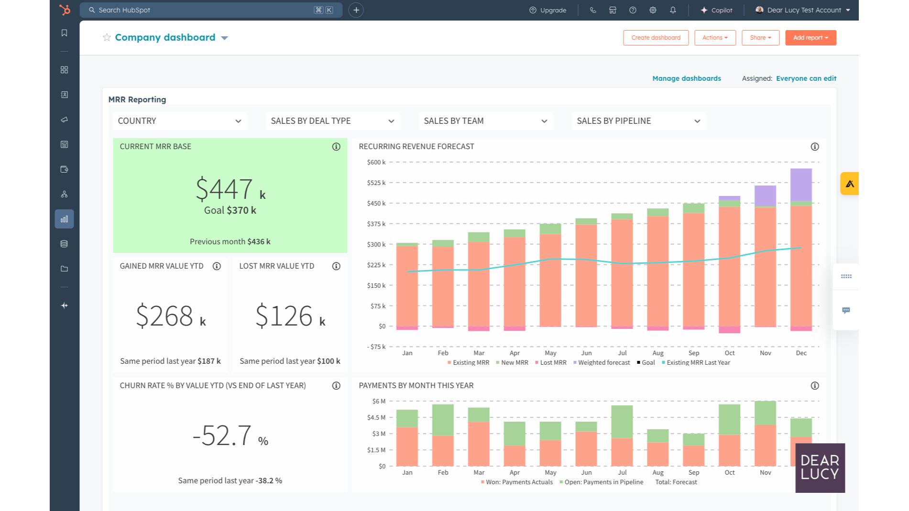Open the Reporting section in the sidebar
Viewport: 909px width, 511px height.
pyautogui.click(x=64, y=218)
